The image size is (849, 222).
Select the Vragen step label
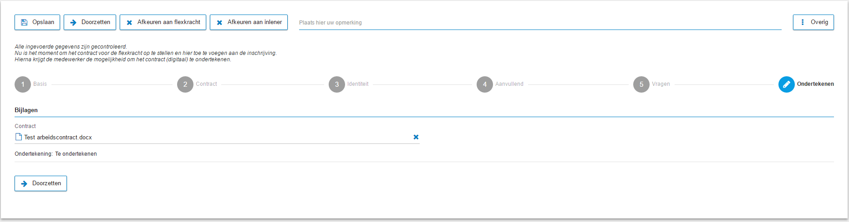tap(661, 84)
